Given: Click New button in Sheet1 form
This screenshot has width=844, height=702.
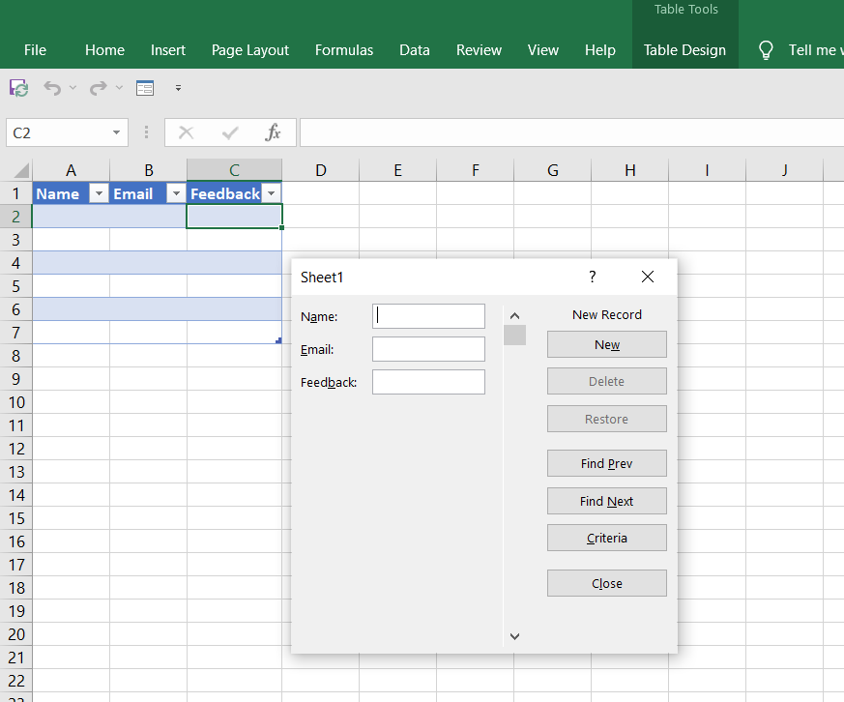Looking at the screenshot, I should pyautogui.click(x=606, y=344).
